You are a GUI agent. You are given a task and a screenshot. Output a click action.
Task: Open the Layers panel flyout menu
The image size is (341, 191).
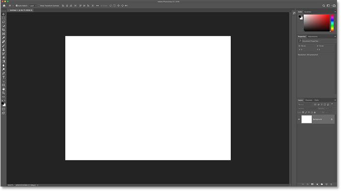(335, 100)
